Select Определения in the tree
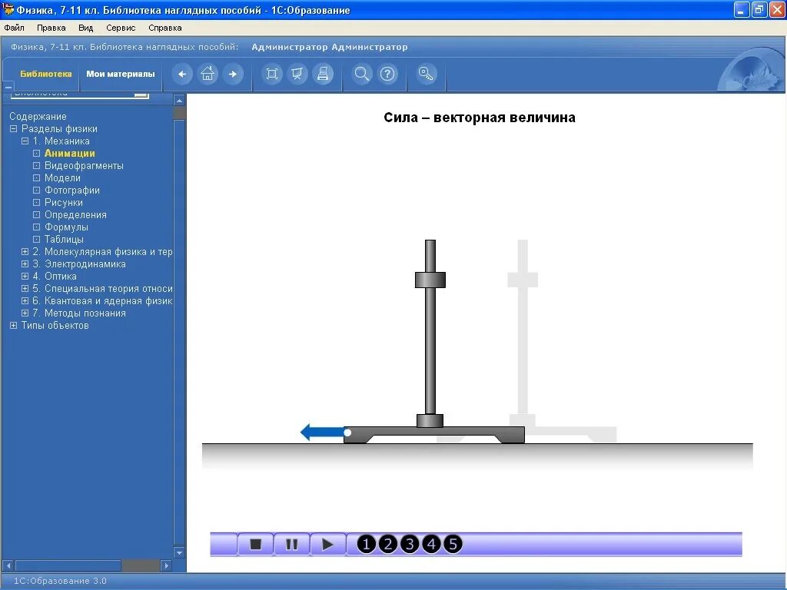Viewport: 787px width, 590px height. click(75, 215)
